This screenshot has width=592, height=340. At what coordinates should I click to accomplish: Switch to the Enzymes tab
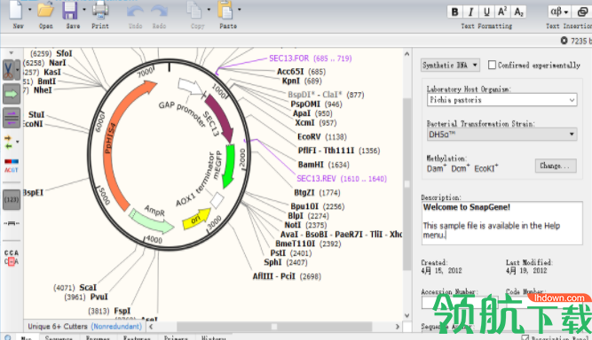point(98,337)
